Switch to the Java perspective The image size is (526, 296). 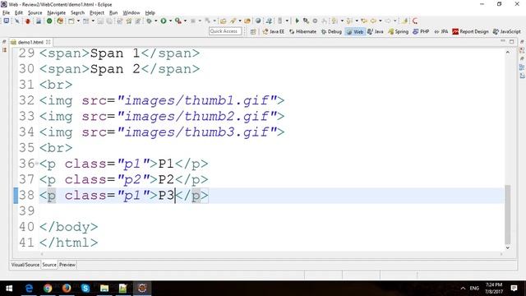point(375,31)
